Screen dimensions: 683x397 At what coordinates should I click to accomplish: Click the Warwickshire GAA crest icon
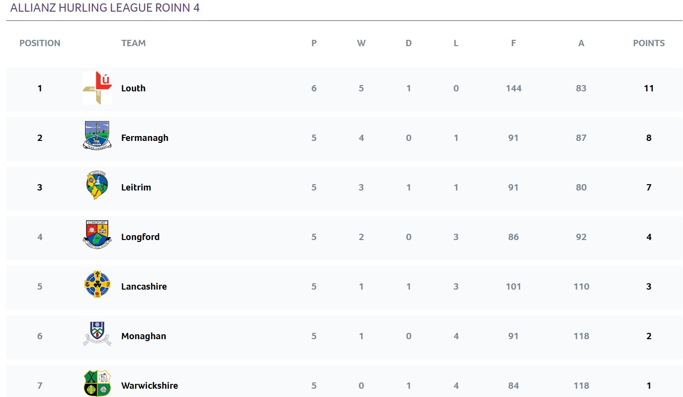(97, 383)
